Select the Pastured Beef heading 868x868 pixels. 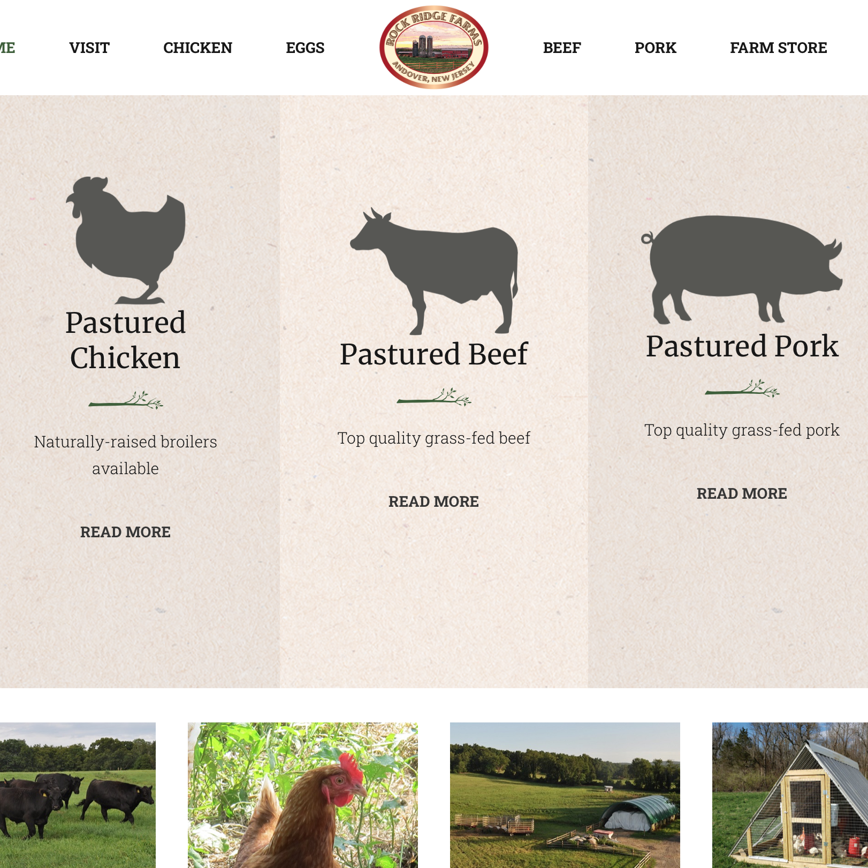coord(434,354)
